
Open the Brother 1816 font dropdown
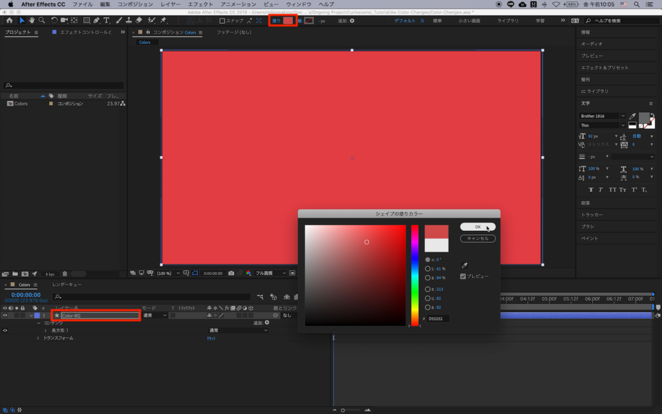[603, 116]
